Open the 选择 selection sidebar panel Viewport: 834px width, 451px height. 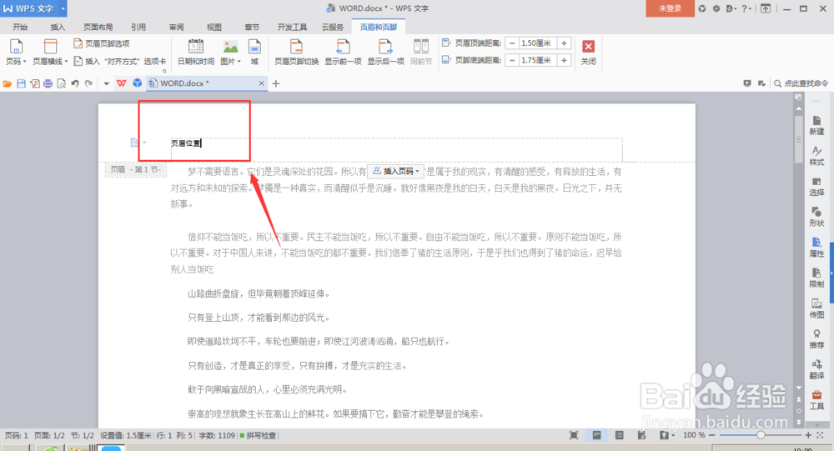816,187
